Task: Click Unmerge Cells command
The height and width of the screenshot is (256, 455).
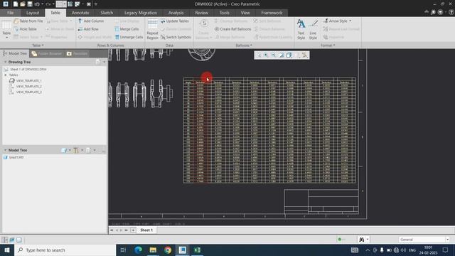Action: coord(129,37)
